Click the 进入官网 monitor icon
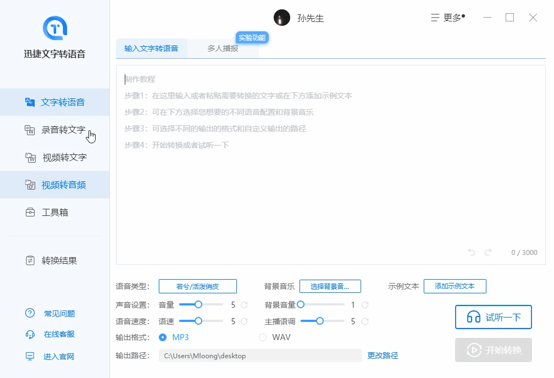The image size is (554, 378). click(x=30, y=357)
